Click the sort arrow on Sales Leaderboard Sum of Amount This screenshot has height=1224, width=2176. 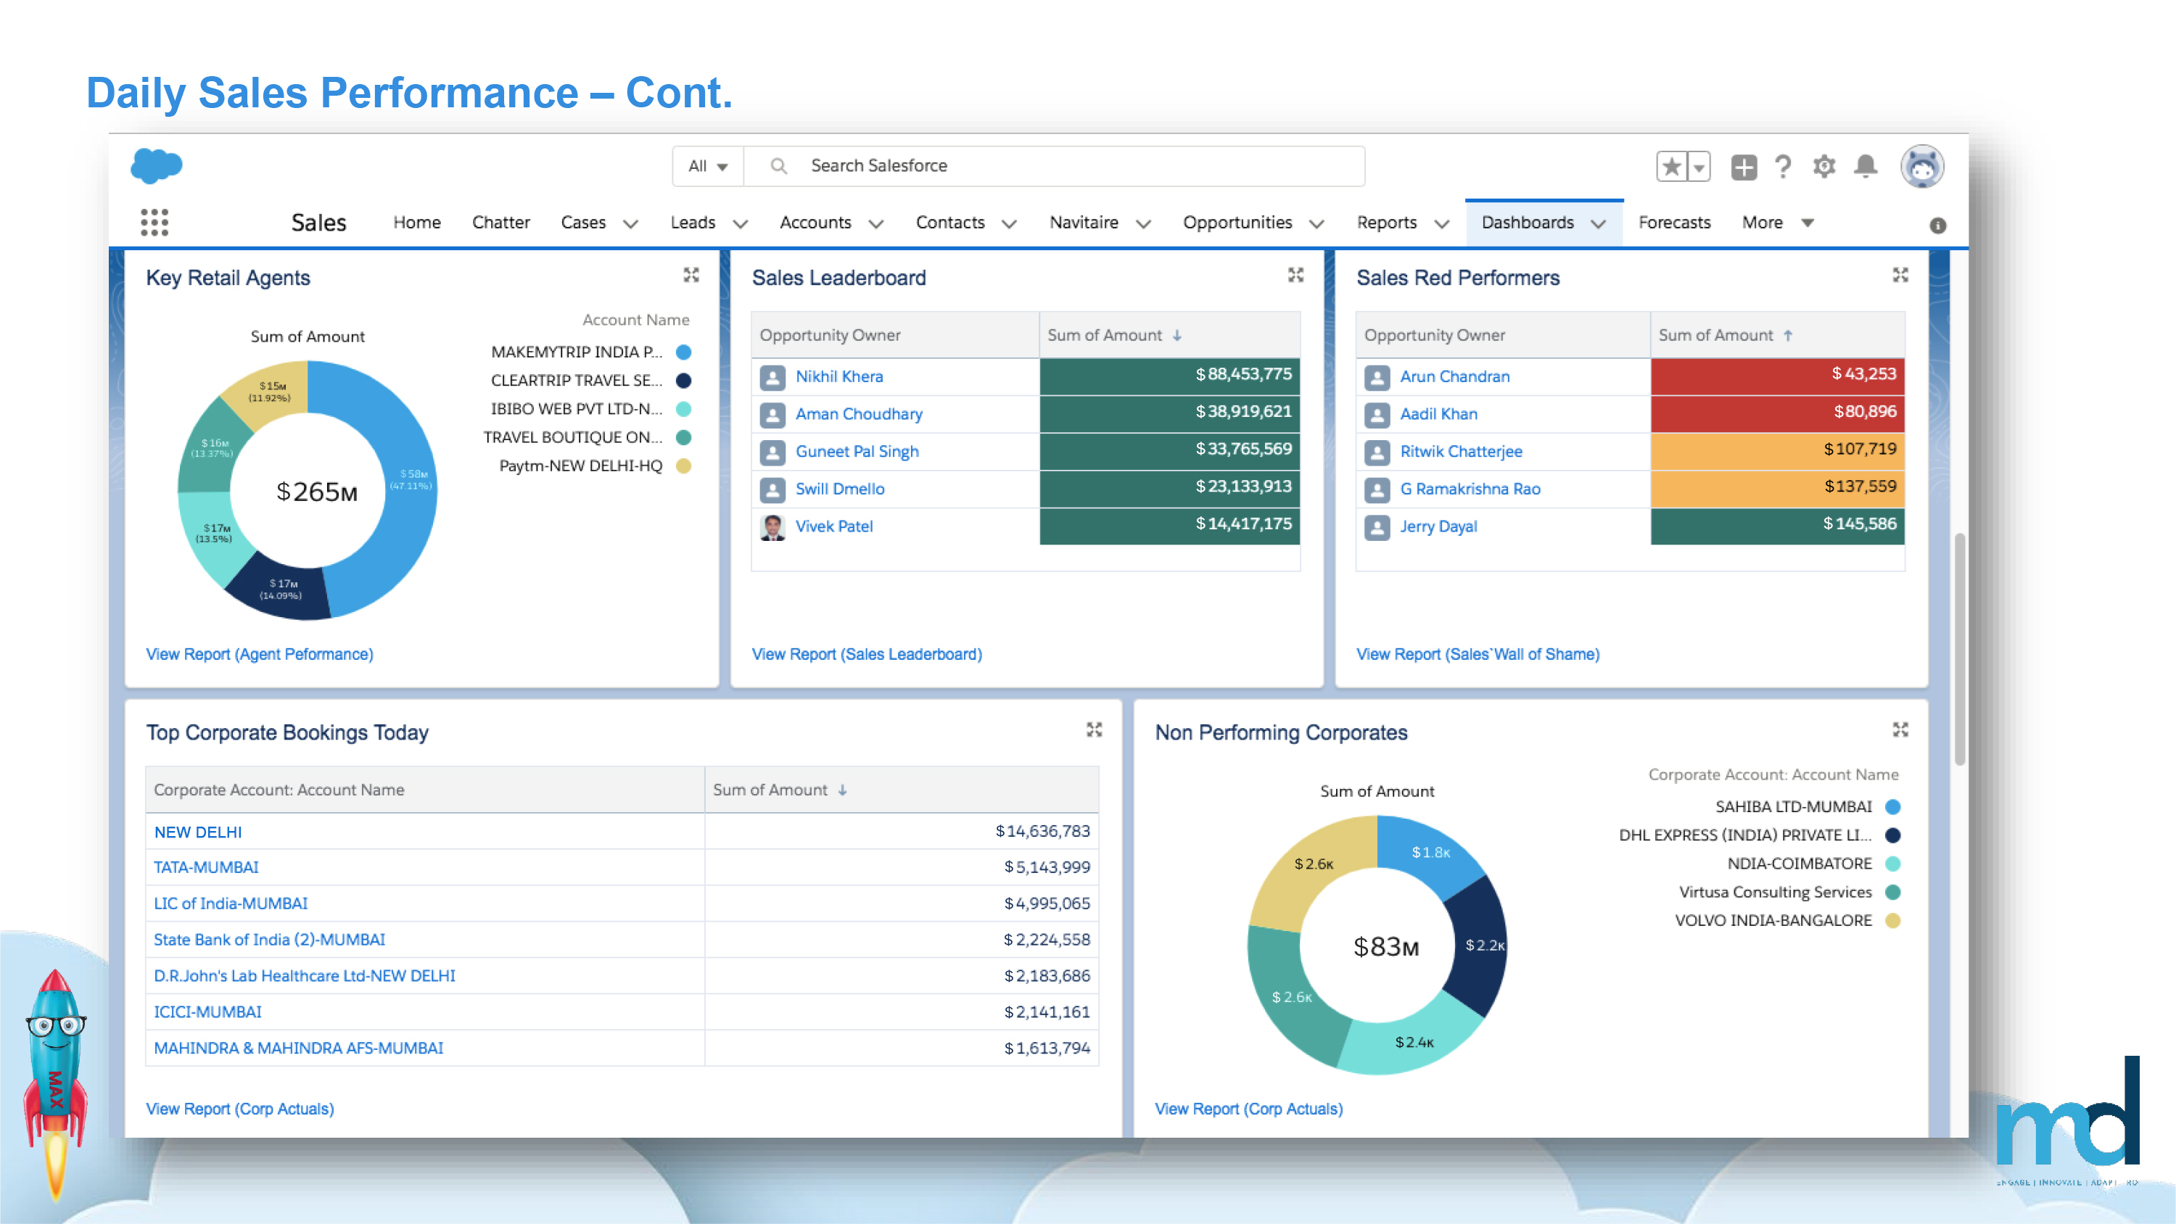pos(1176,335)
